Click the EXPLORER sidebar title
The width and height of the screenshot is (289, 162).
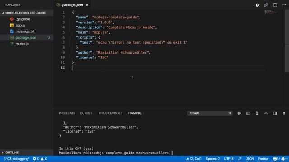[13, 5]
